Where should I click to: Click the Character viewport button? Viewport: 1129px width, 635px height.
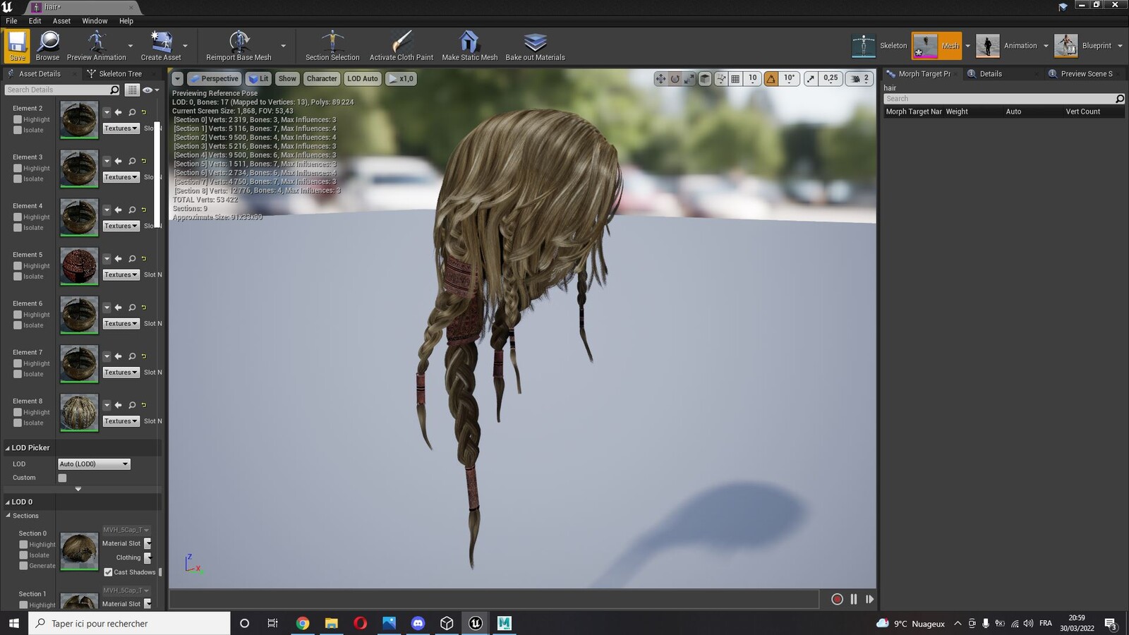(322, 78)
